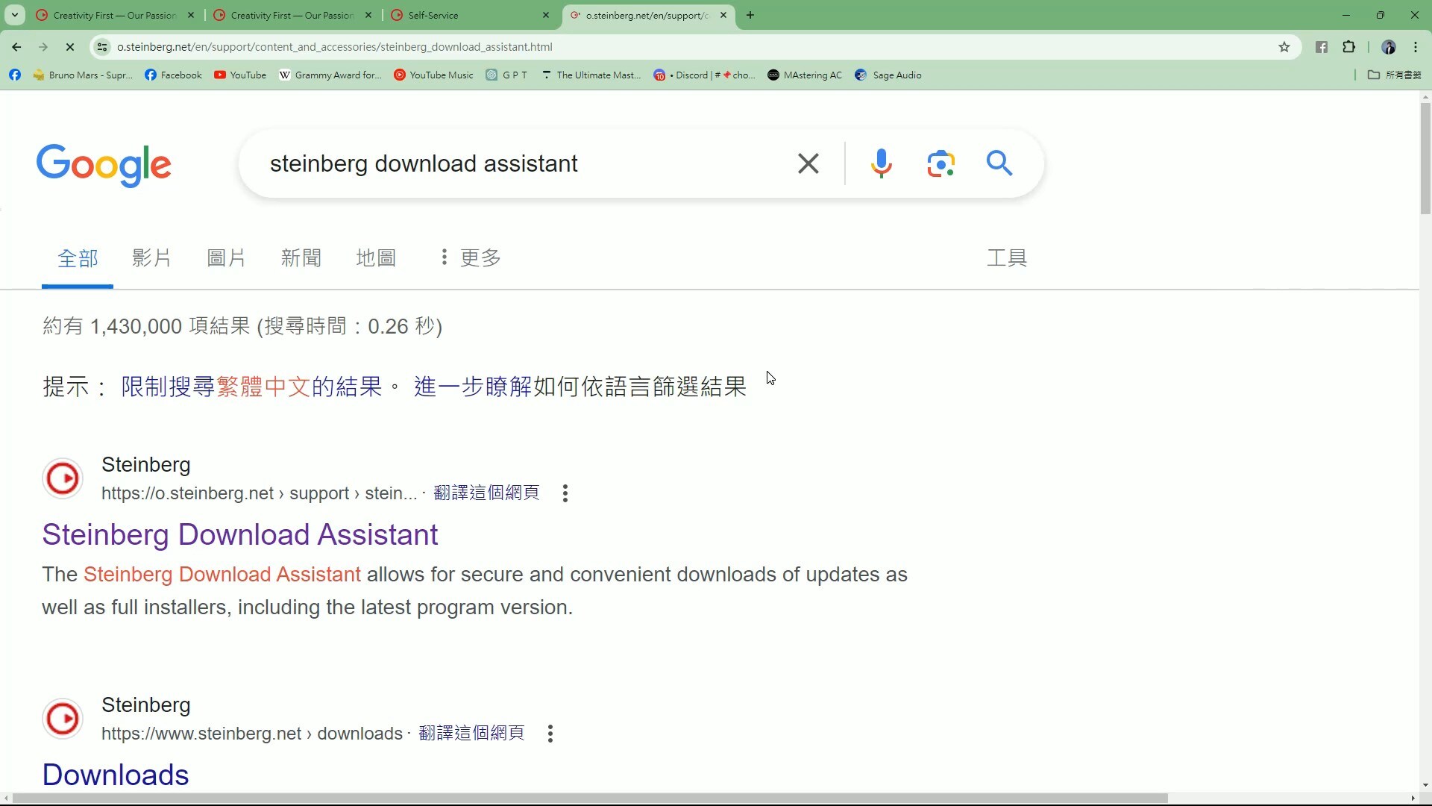This screenshot has width=1432, height=806.
Task: Open the Steinberg Download Assistant result link
Action: [240, 535]
